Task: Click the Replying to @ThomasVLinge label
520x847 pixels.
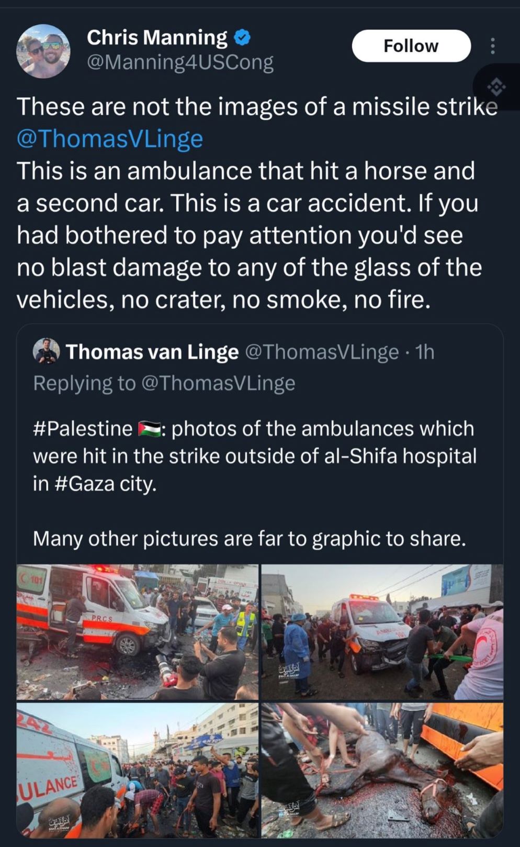Action: coord(165,383)
